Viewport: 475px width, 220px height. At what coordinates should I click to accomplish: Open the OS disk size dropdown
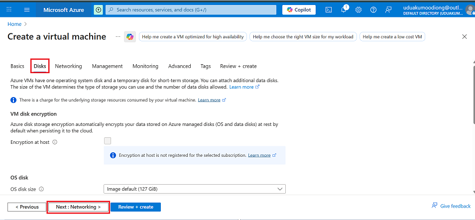(x=195, y=189)
